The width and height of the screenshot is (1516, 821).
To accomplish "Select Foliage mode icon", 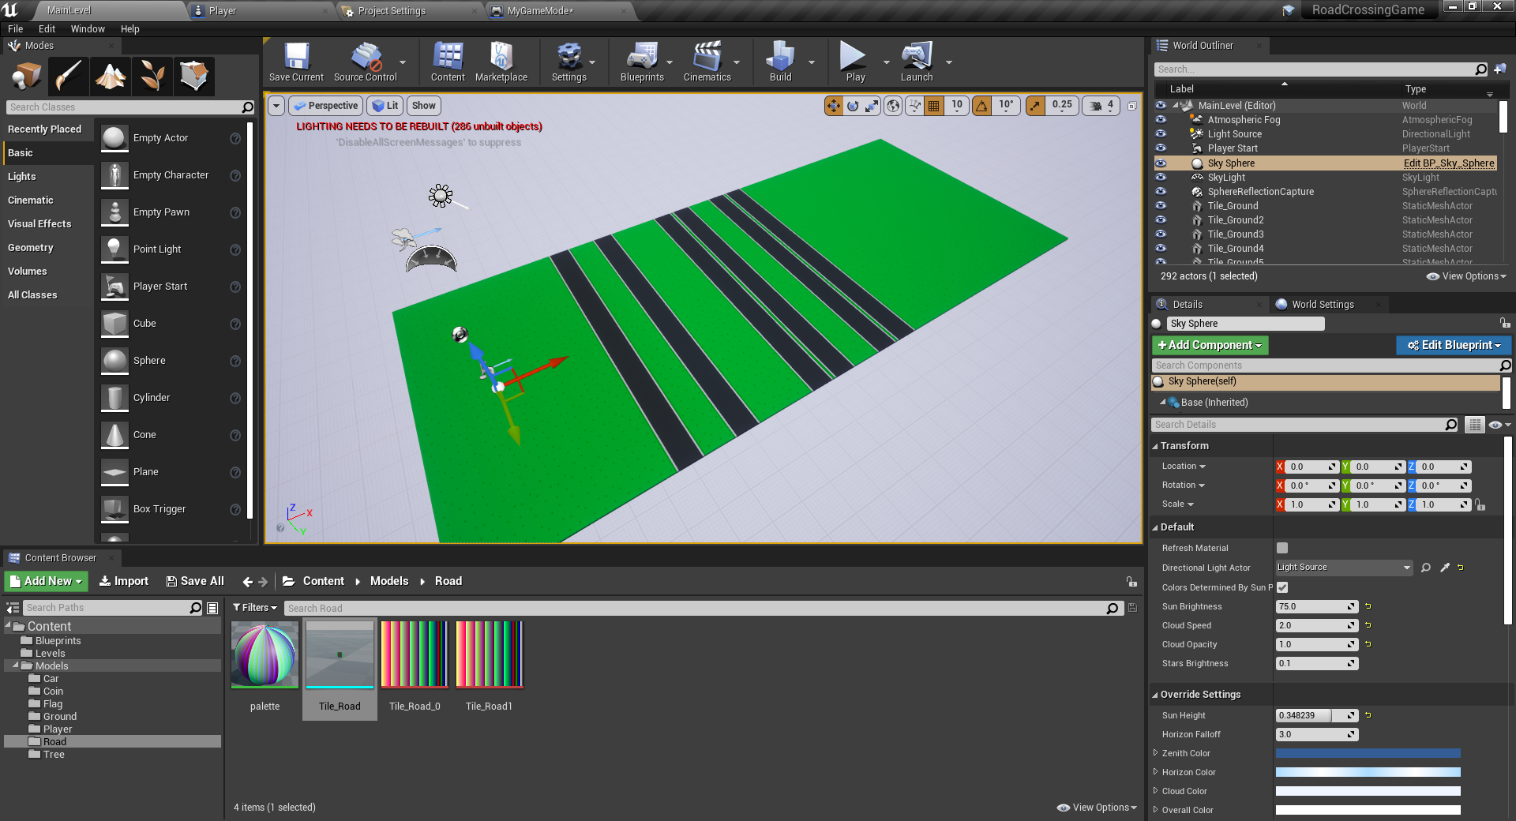I will 152,77.
